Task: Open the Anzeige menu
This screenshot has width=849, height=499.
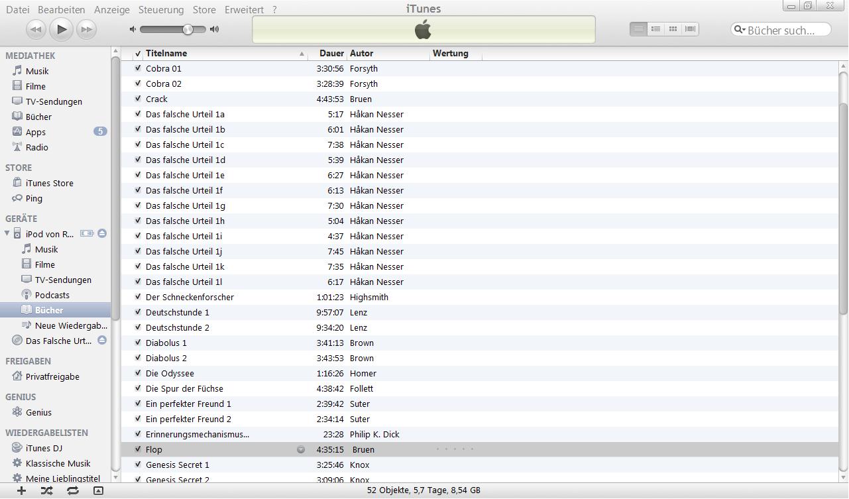Action: click(111, 9)
